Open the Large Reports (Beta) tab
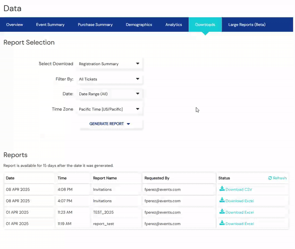The height and width of the screenshot is (249, 295). click(x=247, y=25)
